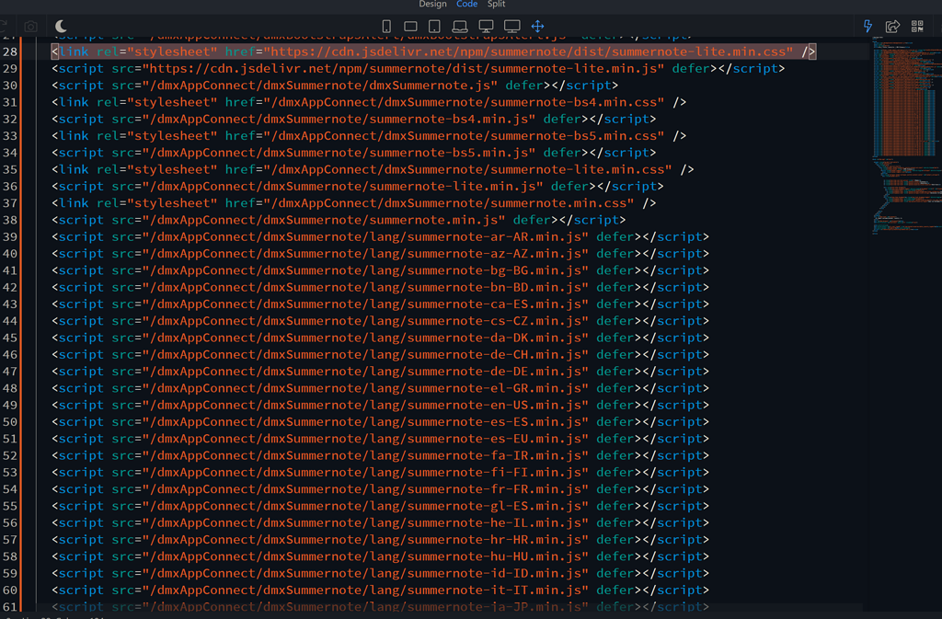Click the summernote.min.css link line

tap(354, 203)
